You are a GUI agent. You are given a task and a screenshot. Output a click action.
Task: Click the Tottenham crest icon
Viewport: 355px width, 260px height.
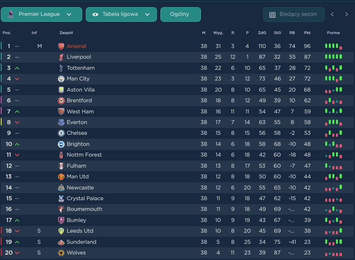coord(61,68)
